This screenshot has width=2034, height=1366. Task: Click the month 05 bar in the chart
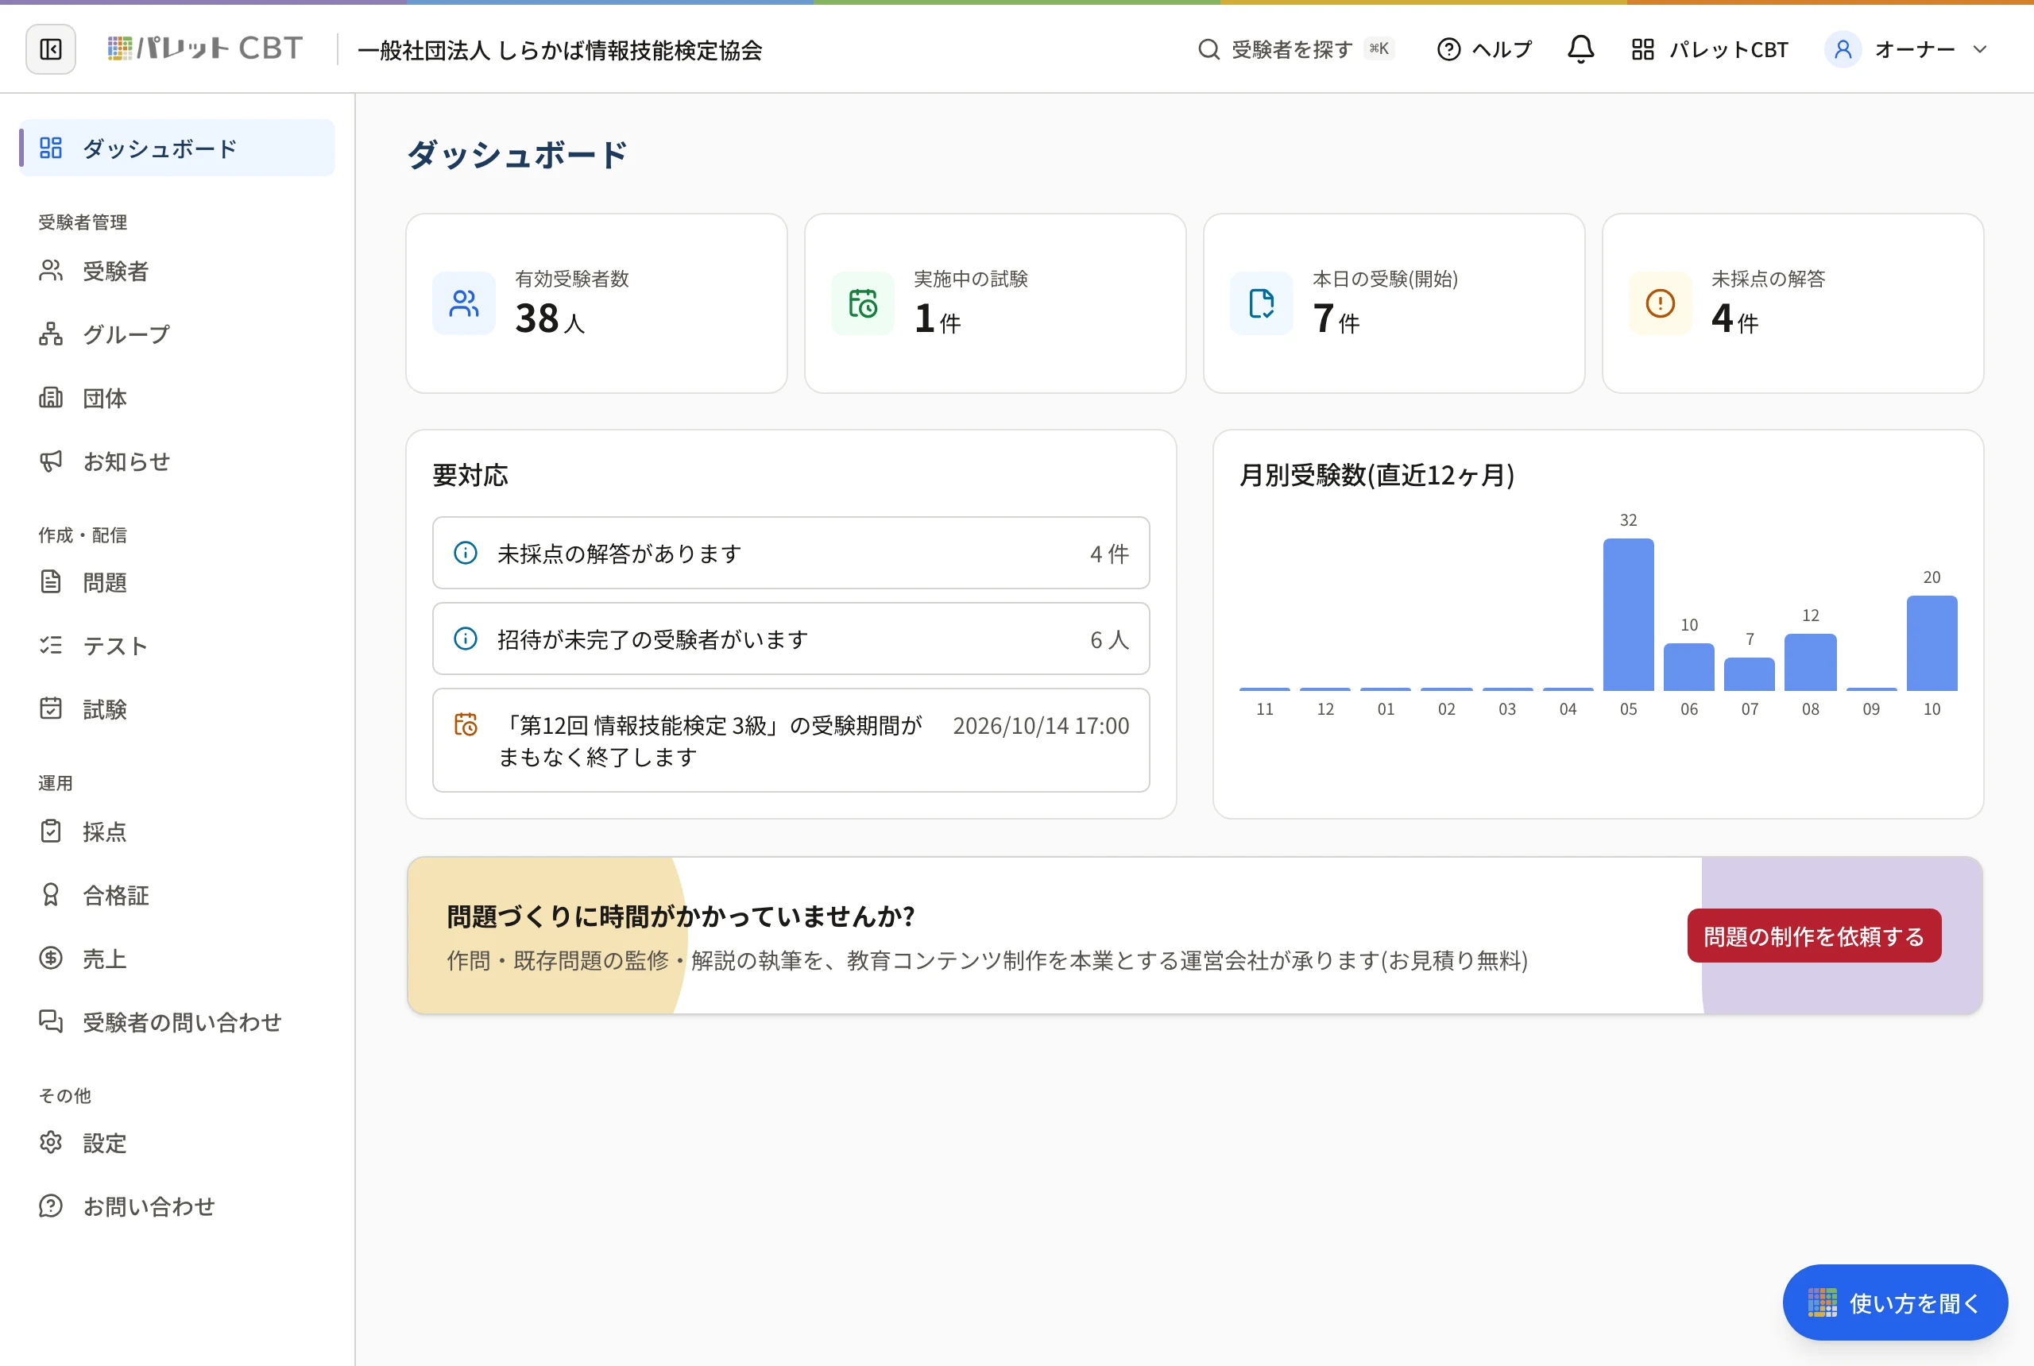click(x=1628, y=615)
